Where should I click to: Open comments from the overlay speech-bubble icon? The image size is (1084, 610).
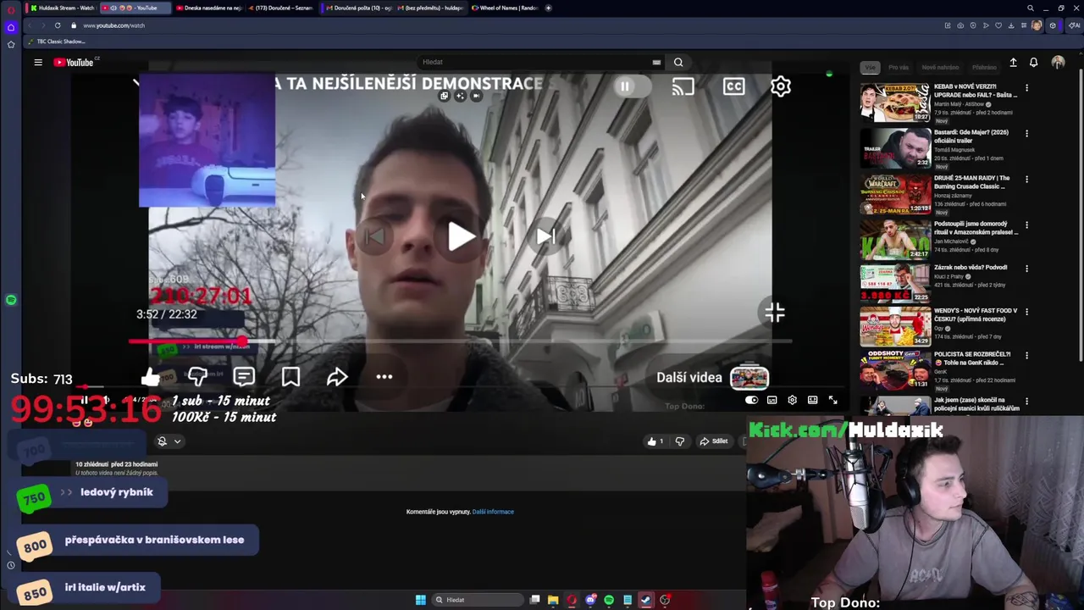[244, 376]
